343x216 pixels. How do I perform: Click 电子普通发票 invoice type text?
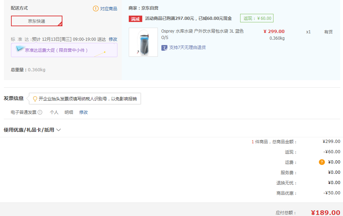pyautogui.click(x=24, y=112)
